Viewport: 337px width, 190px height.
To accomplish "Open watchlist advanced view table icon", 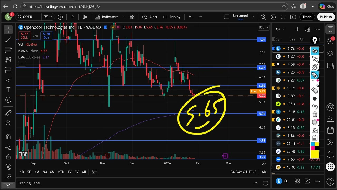I will [x=307, y=29].
